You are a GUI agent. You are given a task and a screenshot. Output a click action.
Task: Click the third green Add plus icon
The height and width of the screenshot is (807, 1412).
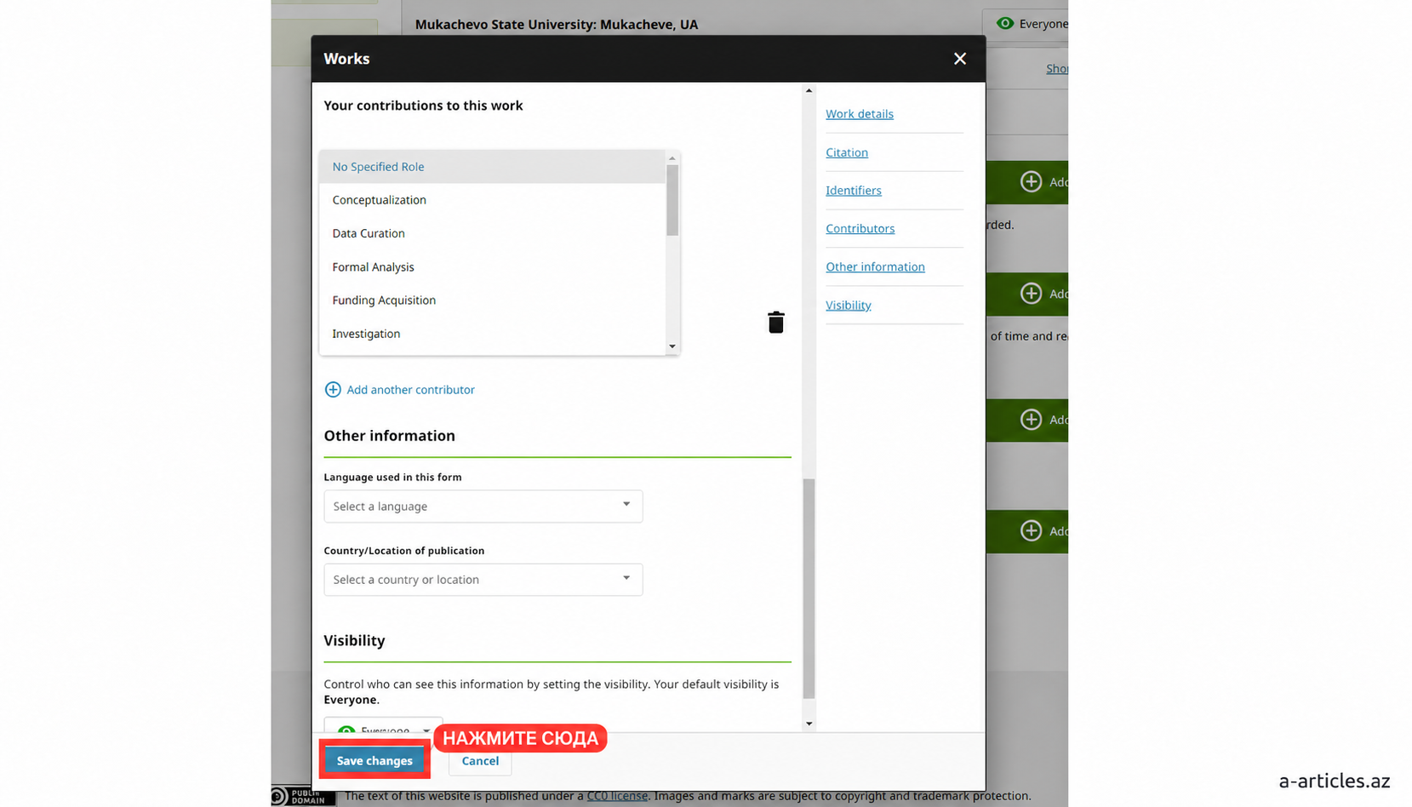(x=1031, y=420)
